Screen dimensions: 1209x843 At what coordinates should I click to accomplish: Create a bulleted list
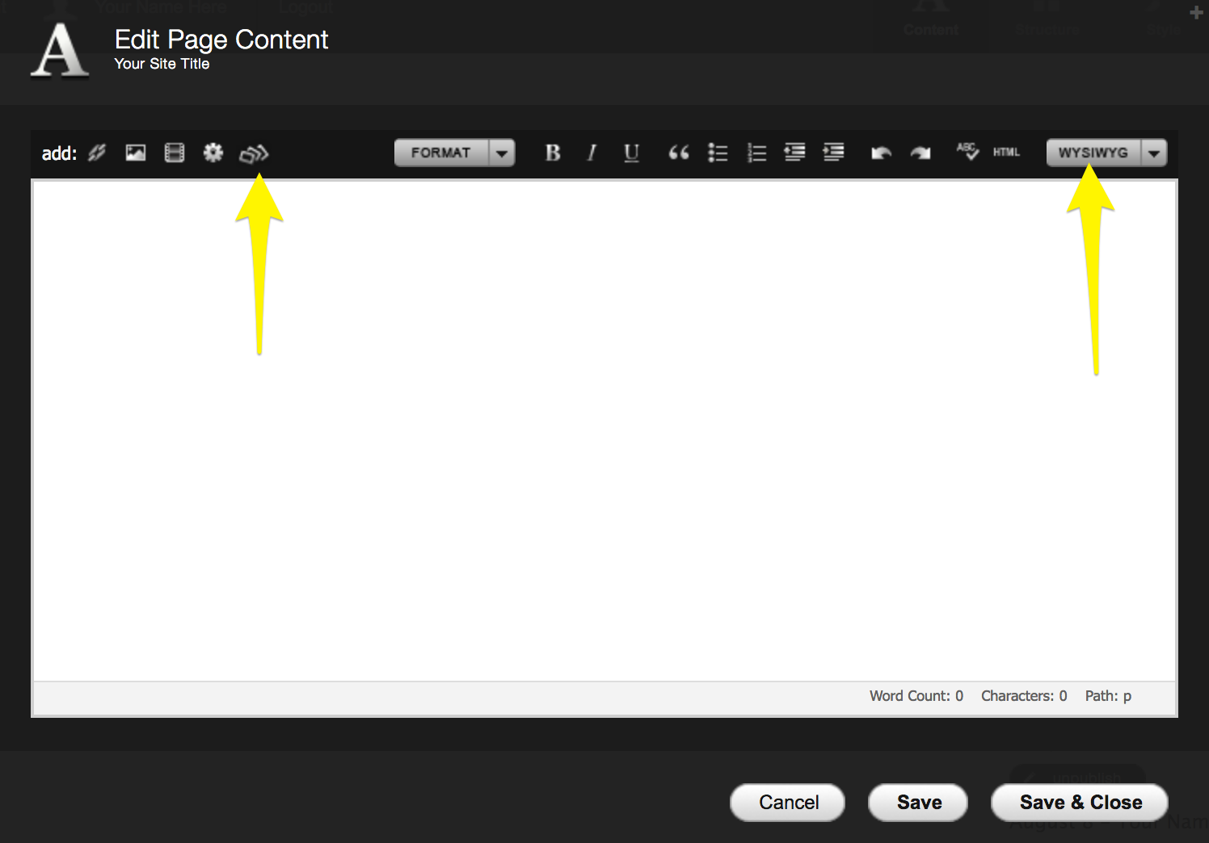click(718, 153)
